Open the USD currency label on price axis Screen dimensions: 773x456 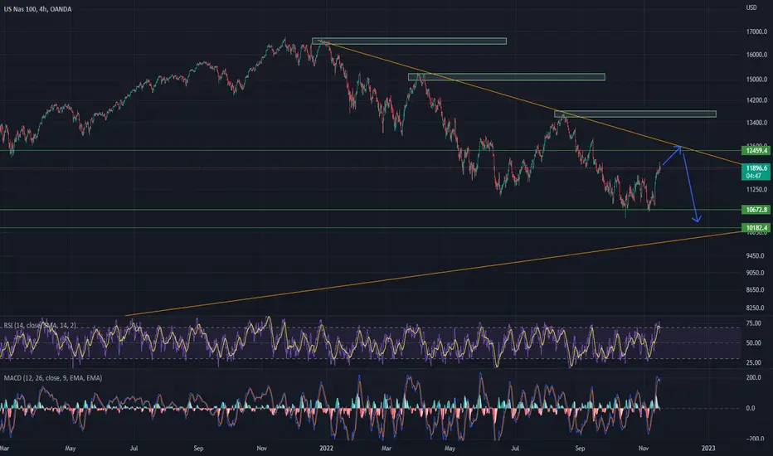click(x=751, y=7)
